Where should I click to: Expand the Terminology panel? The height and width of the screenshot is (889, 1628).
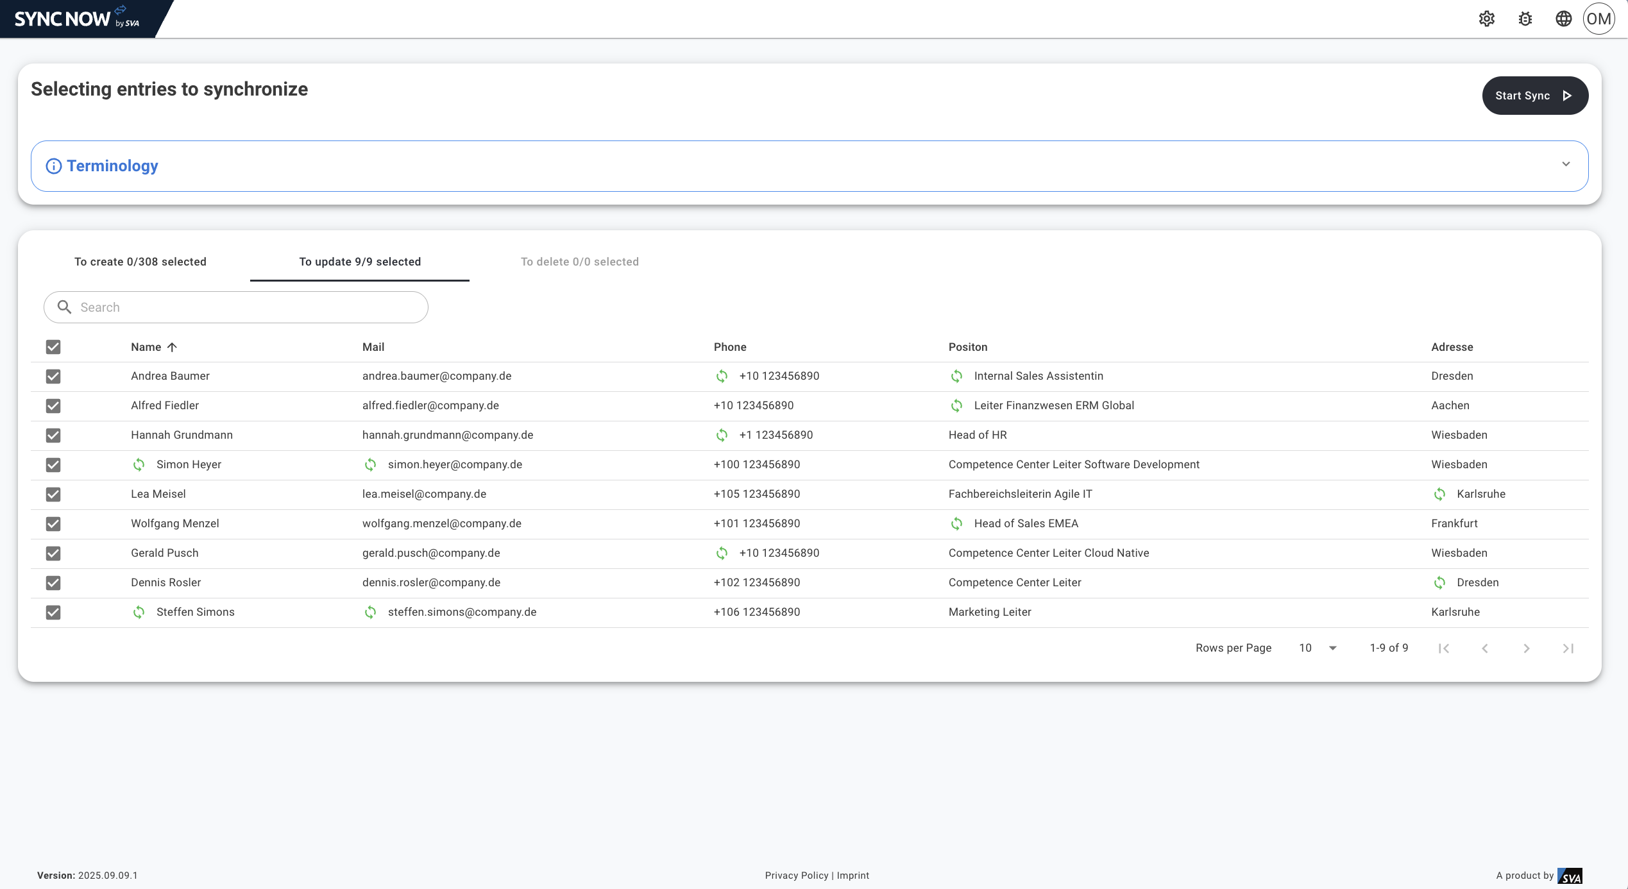tap(1566, 165)
